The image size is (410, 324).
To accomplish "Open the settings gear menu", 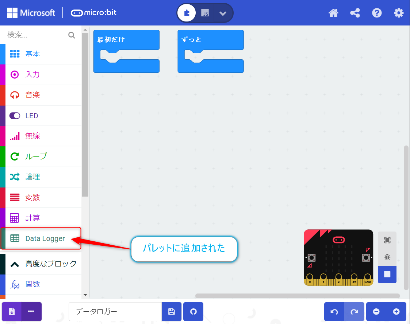I will click(x=399, y=13).
